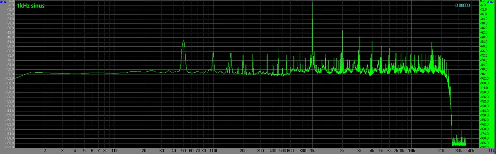The image size is (496, 154).
Task: Click the 100 frequency axis label
Action: (213, 151)
